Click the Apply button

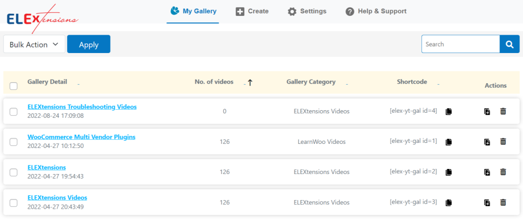pyautogui.click(x=89, y=44)
